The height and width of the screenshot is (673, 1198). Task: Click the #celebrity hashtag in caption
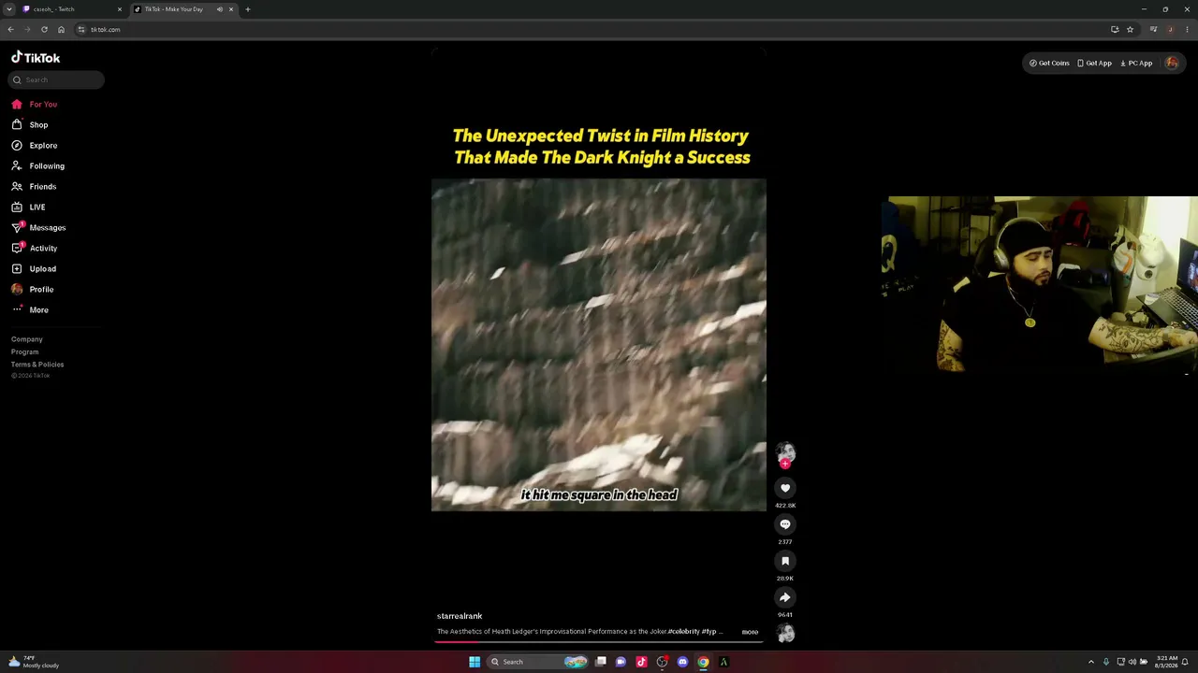click(683, 632)
